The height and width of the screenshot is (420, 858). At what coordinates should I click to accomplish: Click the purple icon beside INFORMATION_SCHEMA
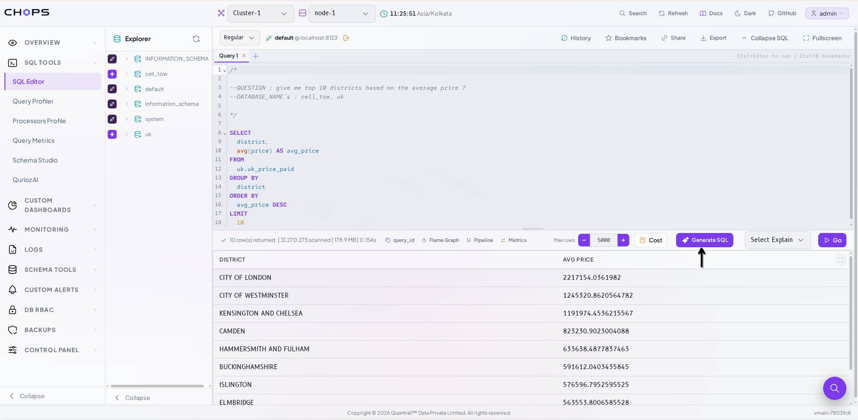(112, 58)
